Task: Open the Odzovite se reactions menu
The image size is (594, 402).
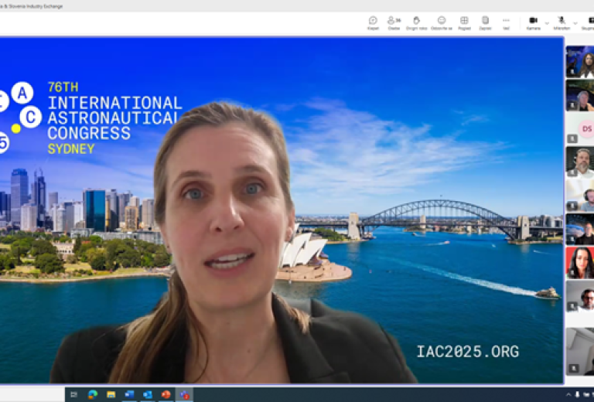Action: click(x=442, y=22)
